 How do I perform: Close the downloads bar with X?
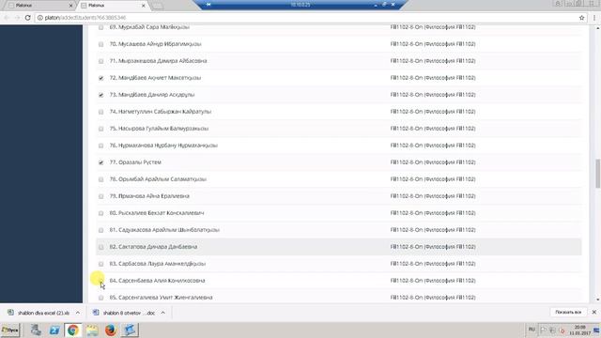[594, 313]
